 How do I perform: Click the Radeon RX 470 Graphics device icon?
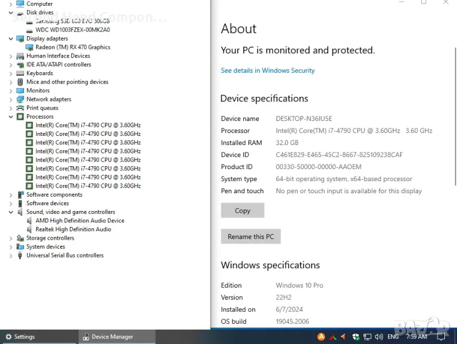point(30,48)
